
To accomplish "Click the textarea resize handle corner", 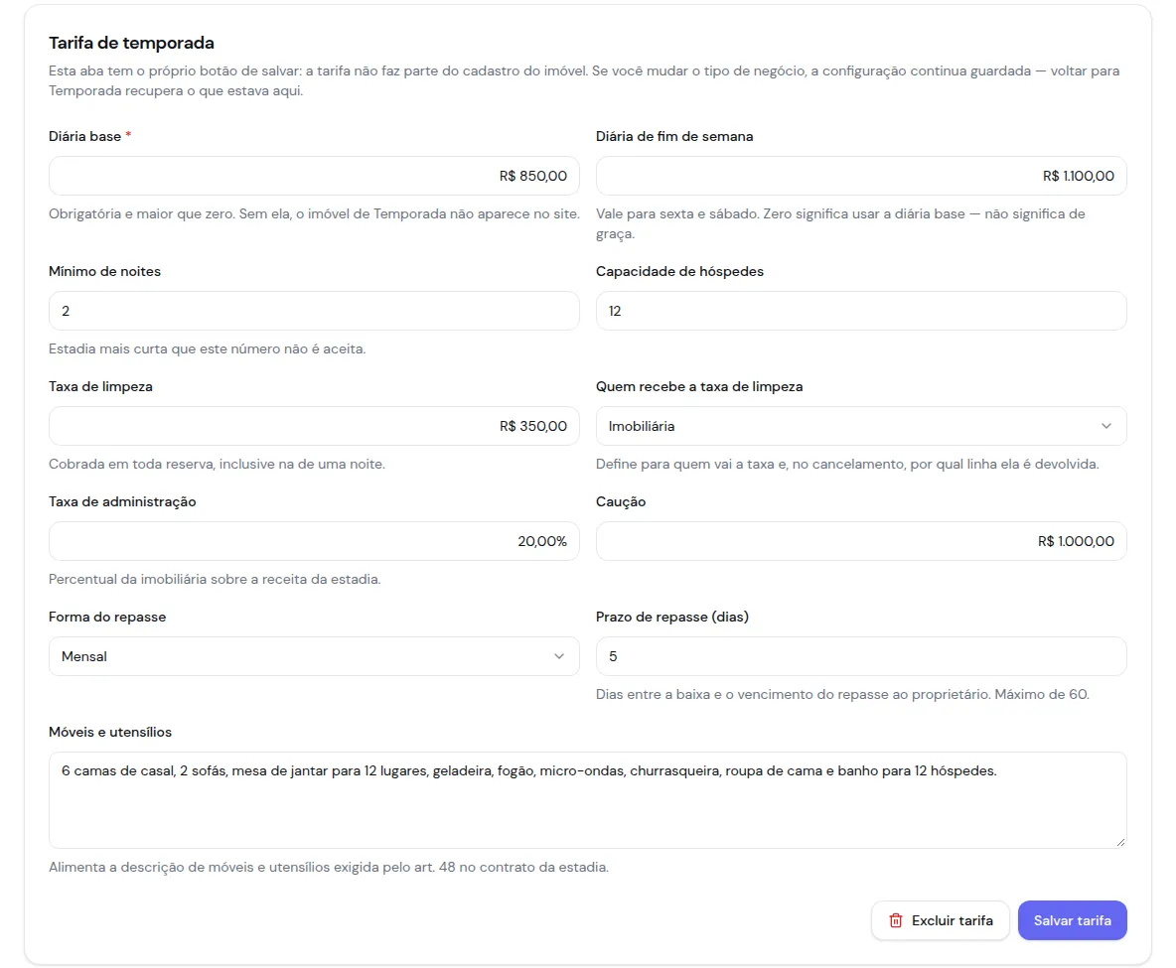I will pos(1120,842).
